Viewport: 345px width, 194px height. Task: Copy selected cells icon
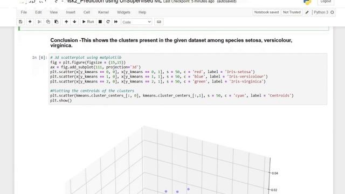point(48,22)
